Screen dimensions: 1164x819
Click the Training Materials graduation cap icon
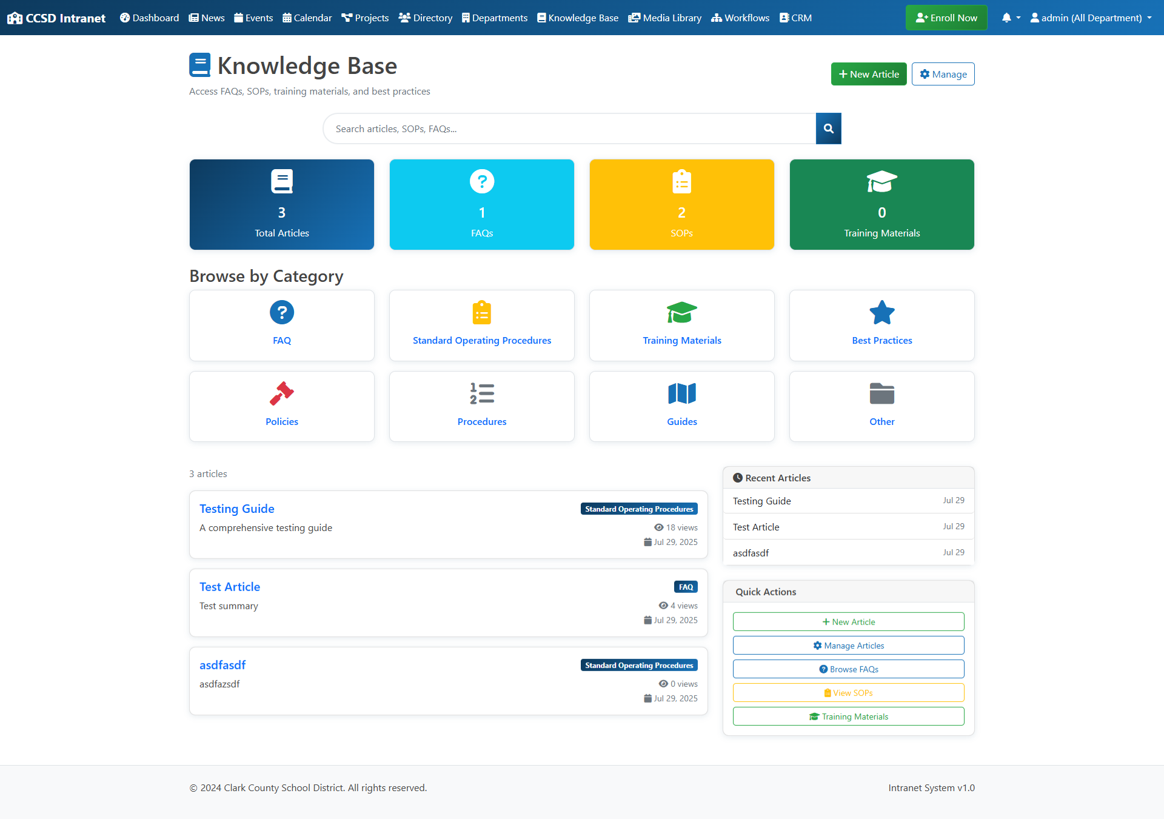coord(682,313)
